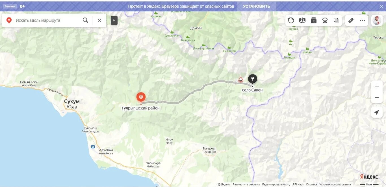Click the 'Джаловчат' mountain peak icon
Image resolution: width=386 pixels, height=187 pixels.
[x=172, y=32]
